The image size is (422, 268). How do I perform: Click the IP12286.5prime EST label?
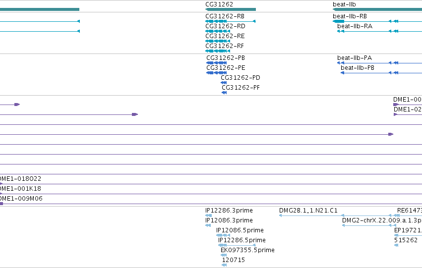coord(242,240)
